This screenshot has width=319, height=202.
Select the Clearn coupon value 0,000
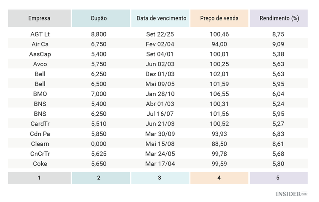coord(99,144)
